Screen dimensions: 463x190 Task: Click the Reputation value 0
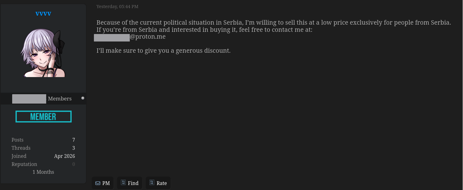coord(74,164)
